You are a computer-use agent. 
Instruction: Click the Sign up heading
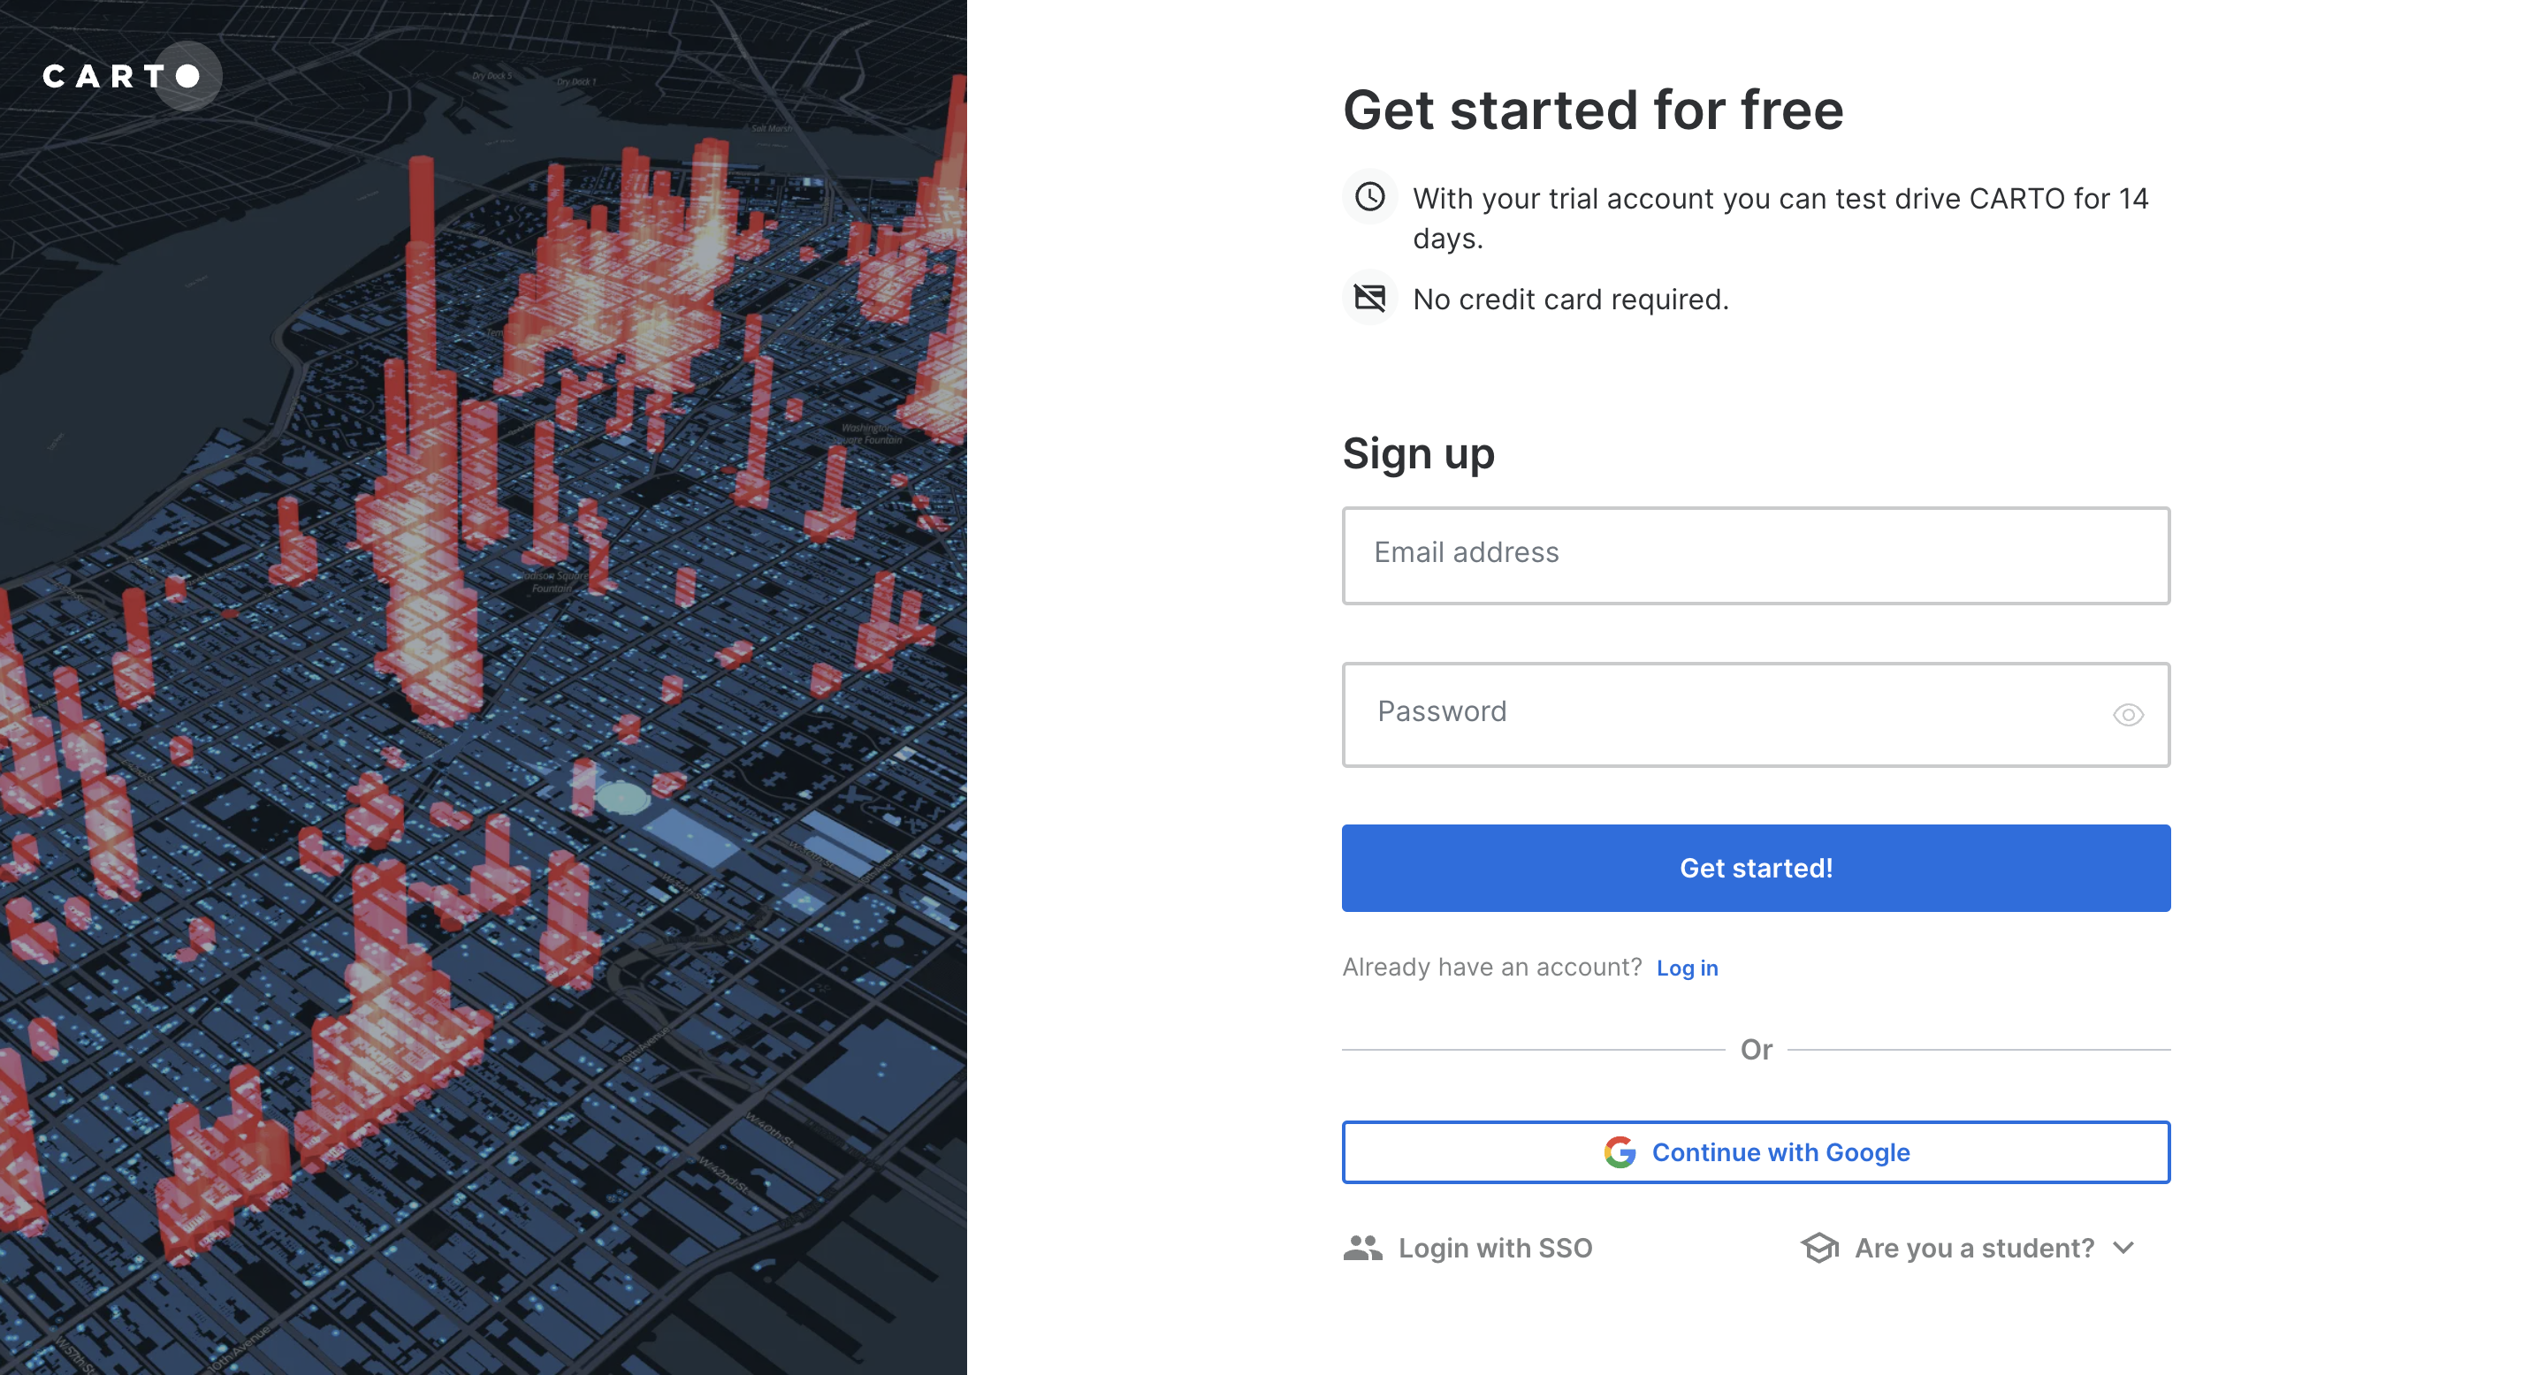[1417, 453]
